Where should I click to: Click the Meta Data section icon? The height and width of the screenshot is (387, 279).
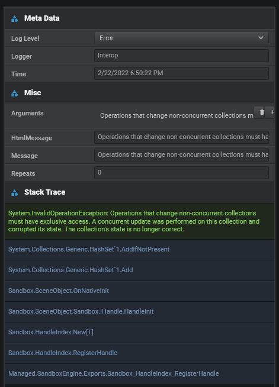15,19
